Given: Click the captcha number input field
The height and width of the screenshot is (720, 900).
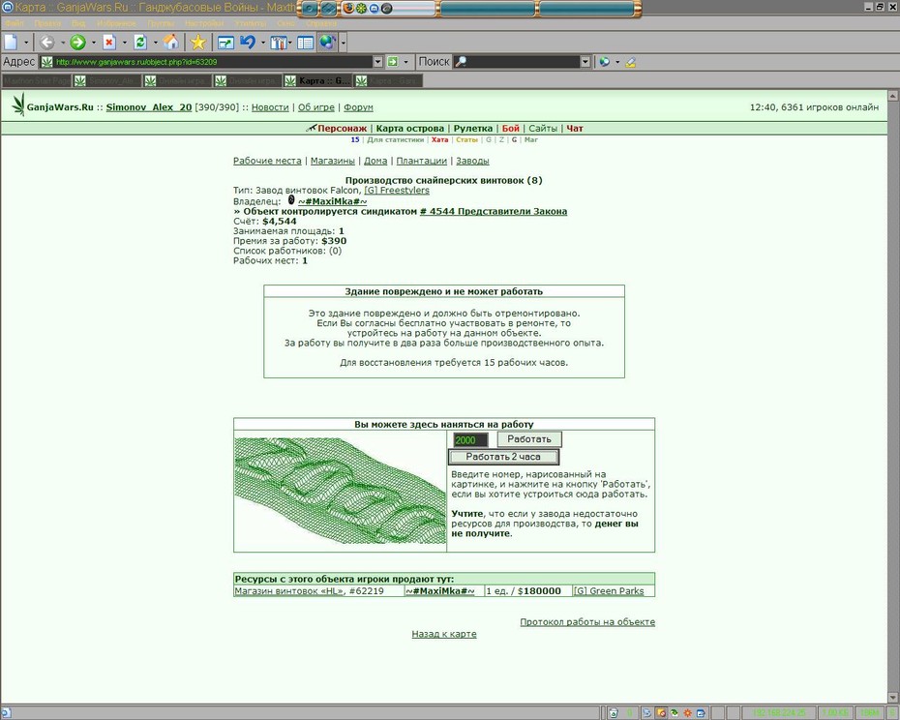Looking at the screenshot, I should pos(470,439).
